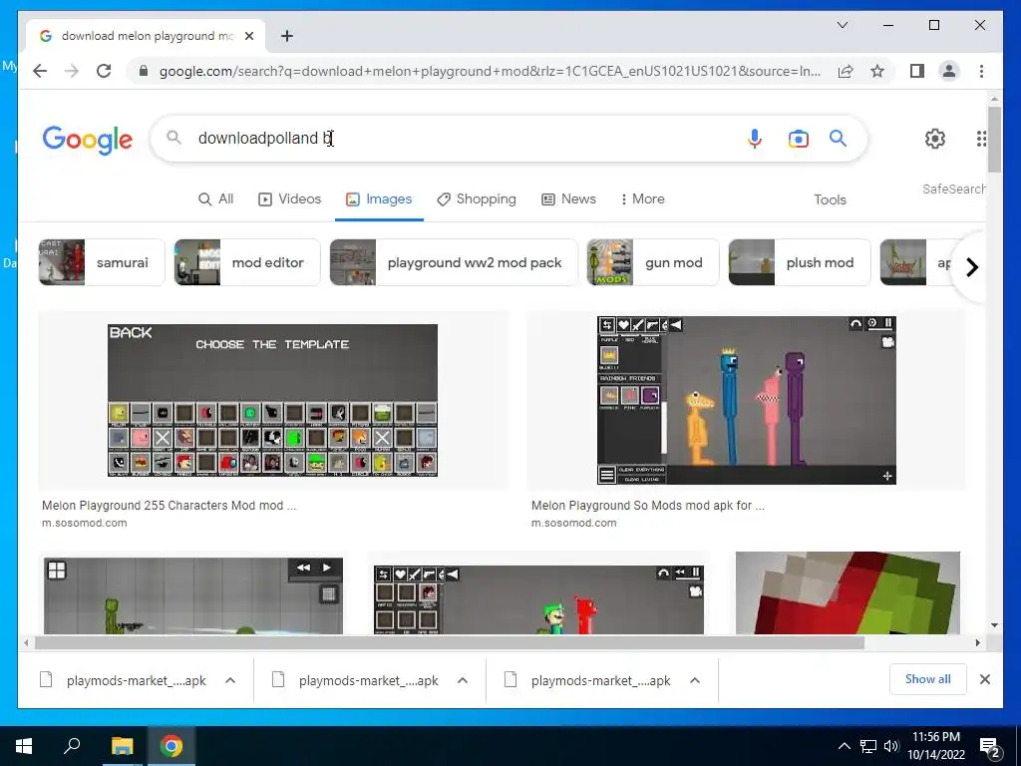Reload the current page
This screenshot has height=766, width=1021.
[x=104, y=71]
